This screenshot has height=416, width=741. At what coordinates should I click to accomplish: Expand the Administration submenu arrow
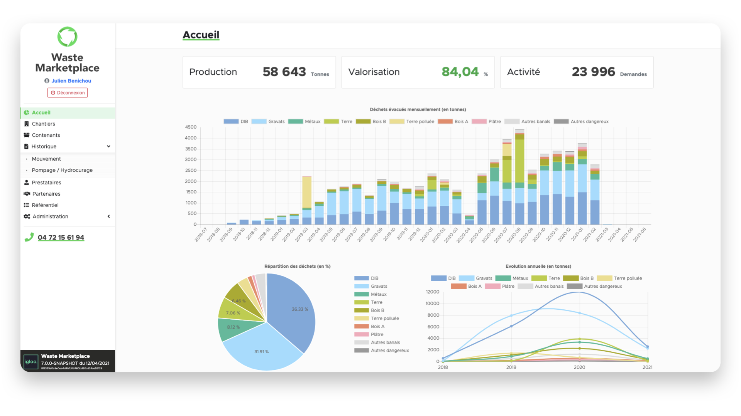[x=108, y=216]
